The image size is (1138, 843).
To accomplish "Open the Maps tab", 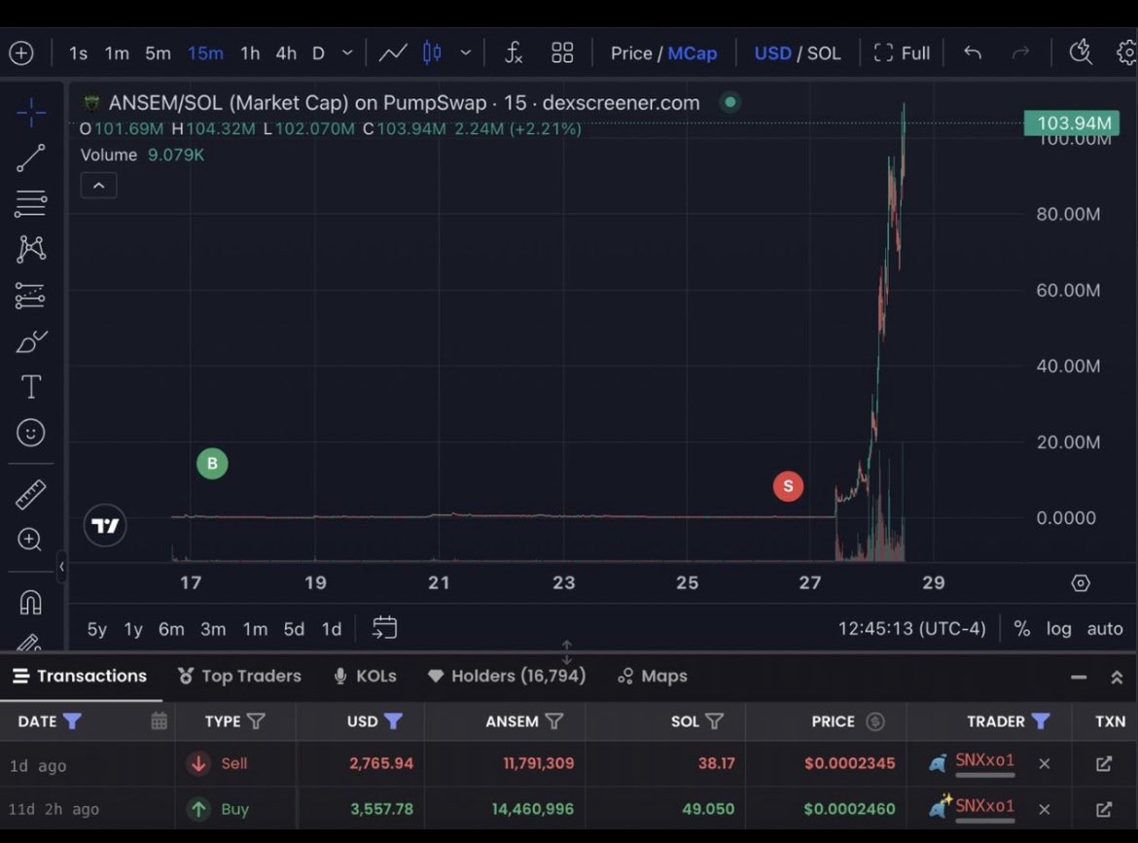I will pos(653,676).
